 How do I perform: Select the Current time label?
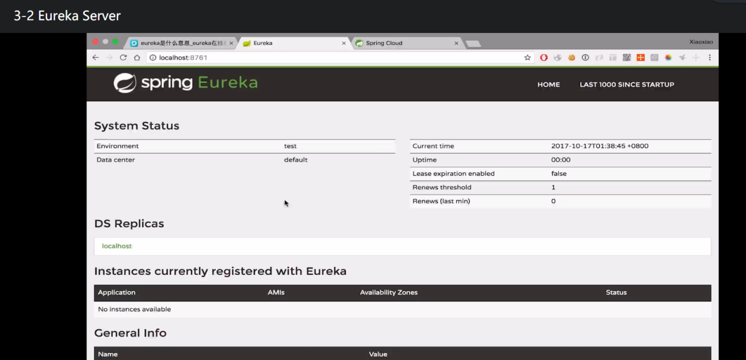433,146
